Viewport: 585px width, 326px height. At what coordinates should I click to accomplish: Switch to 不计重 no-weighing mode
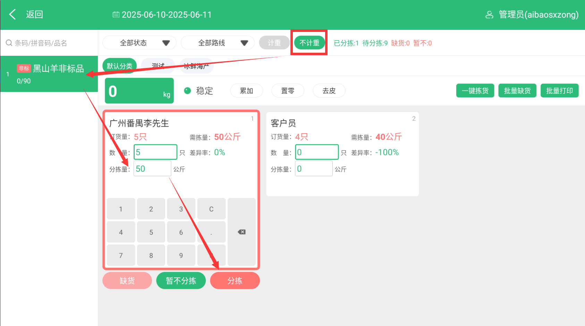click(309, 43)
